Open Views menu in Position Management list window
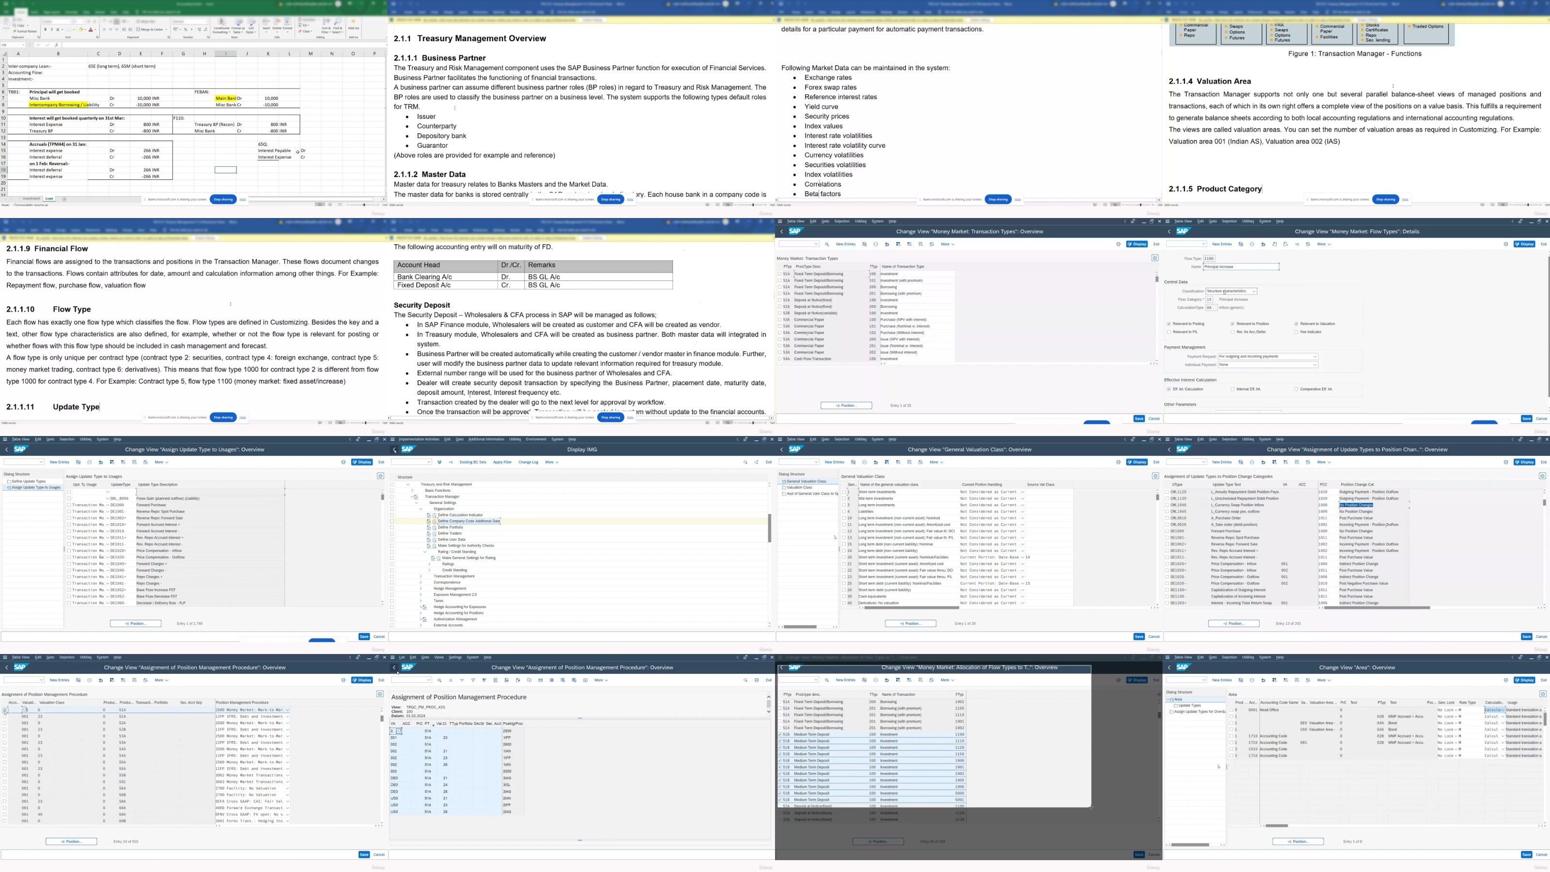The image size is (1550, 872). [439, 657]
